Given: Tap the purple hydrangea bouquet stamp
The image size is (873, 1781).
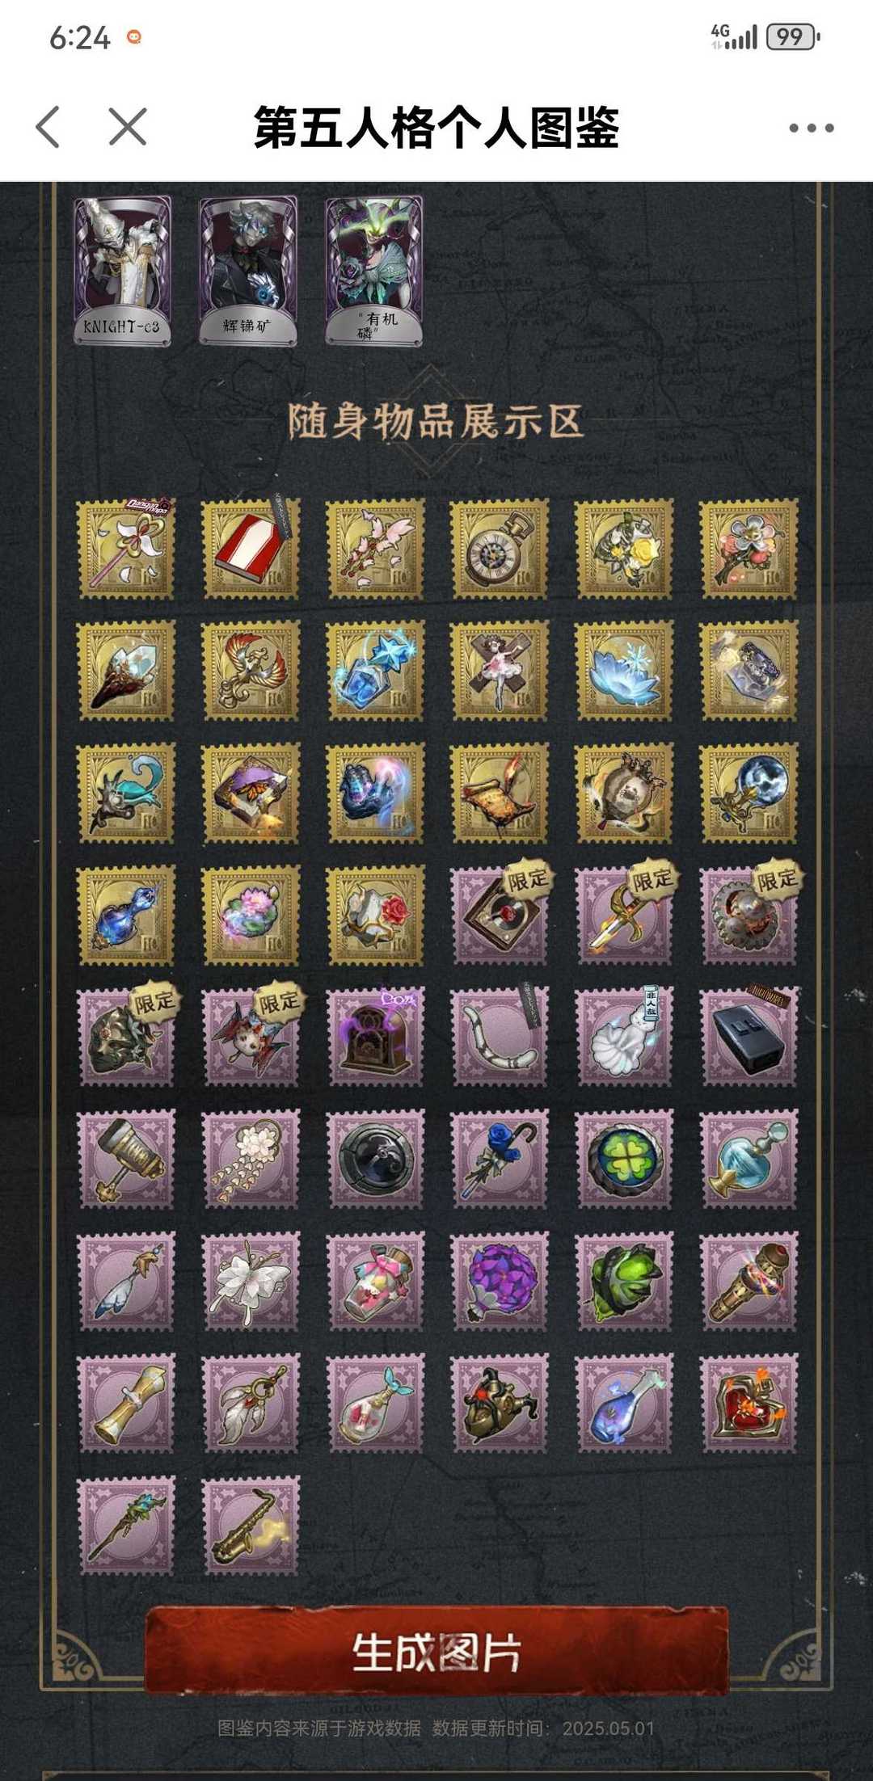Looking at the screenshot, I should (x=500, y=1281).
